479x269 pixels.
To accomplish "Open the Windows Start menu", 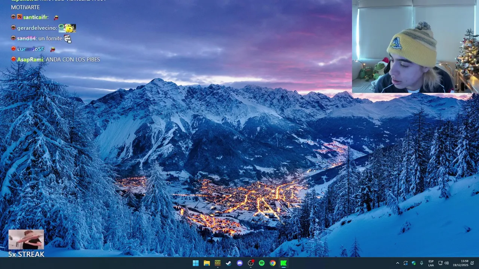I will [196, 263].
